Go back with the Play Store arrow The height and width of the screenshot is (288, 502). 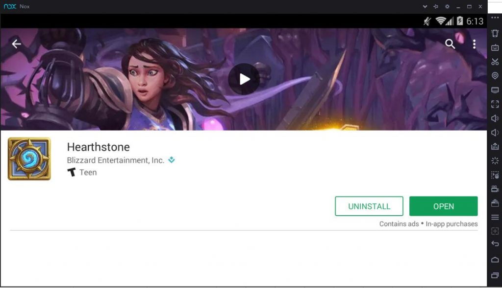tap(16, 44)
